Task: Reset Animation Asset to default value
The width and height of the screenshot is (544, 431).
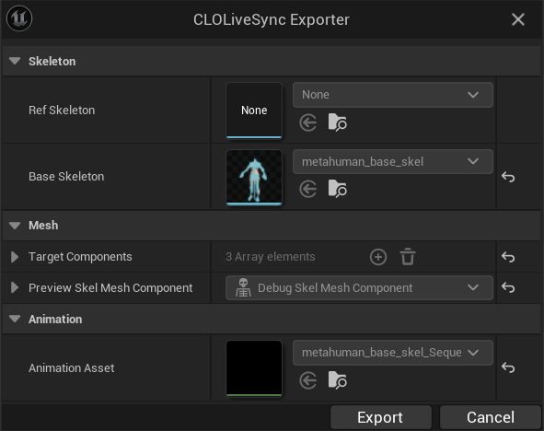Action: [508, 367]
